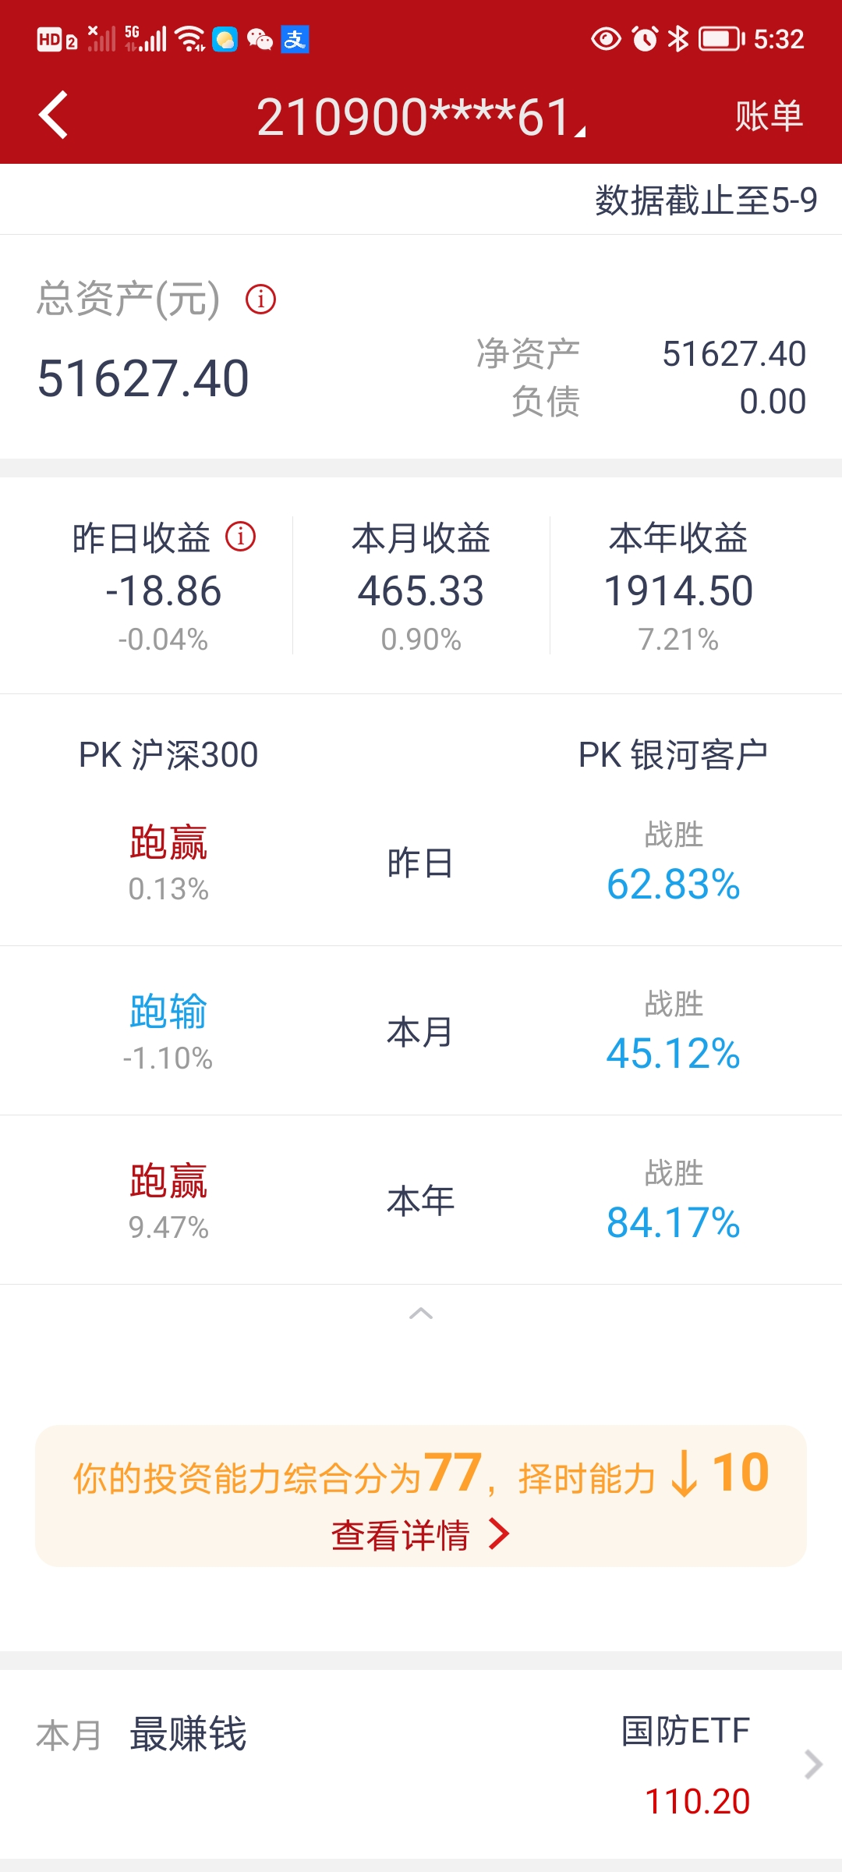Tap the Bluetooth status icon

678,38
